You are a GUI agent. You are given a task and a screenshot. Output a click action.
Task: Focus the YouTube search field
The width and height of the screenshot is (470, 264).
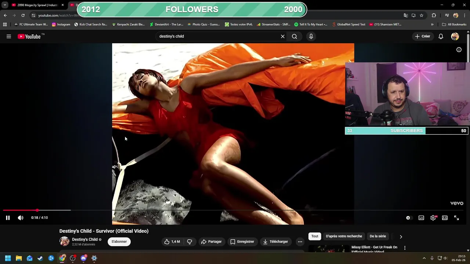click(218, 36)
